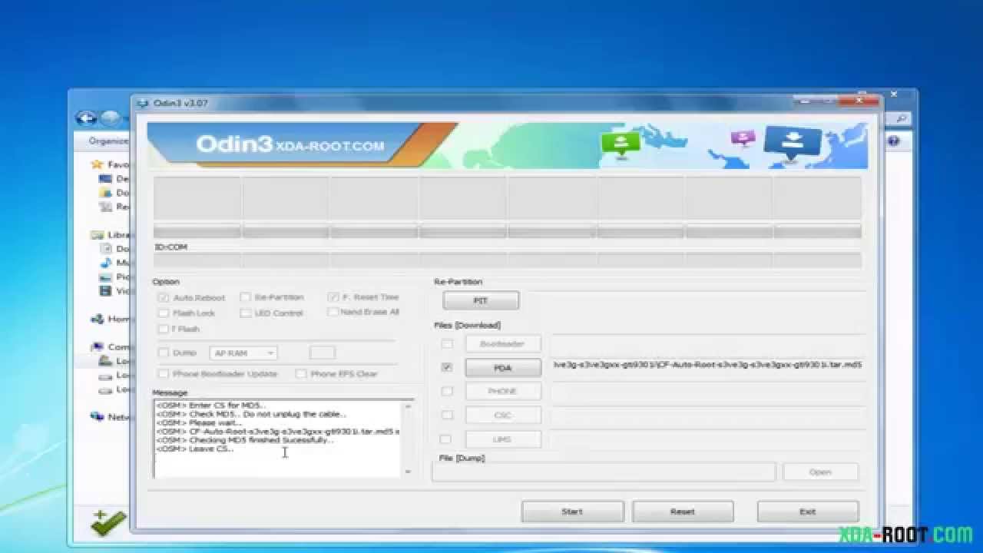This screenshot has width=983, height=553.
Task: Enable the T Flash checkbox
Action: click(x=164, y=329)
